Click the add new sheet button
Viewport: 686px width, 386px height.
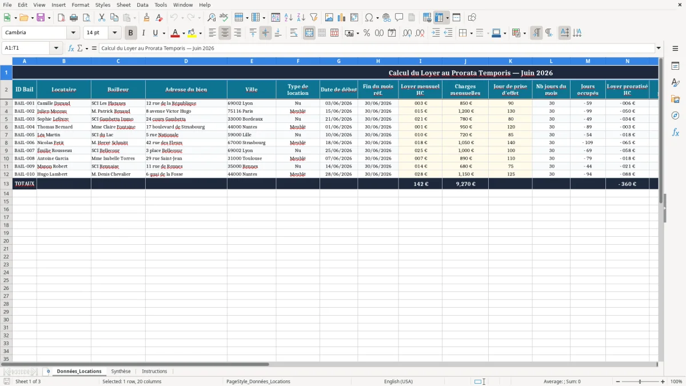48,371
